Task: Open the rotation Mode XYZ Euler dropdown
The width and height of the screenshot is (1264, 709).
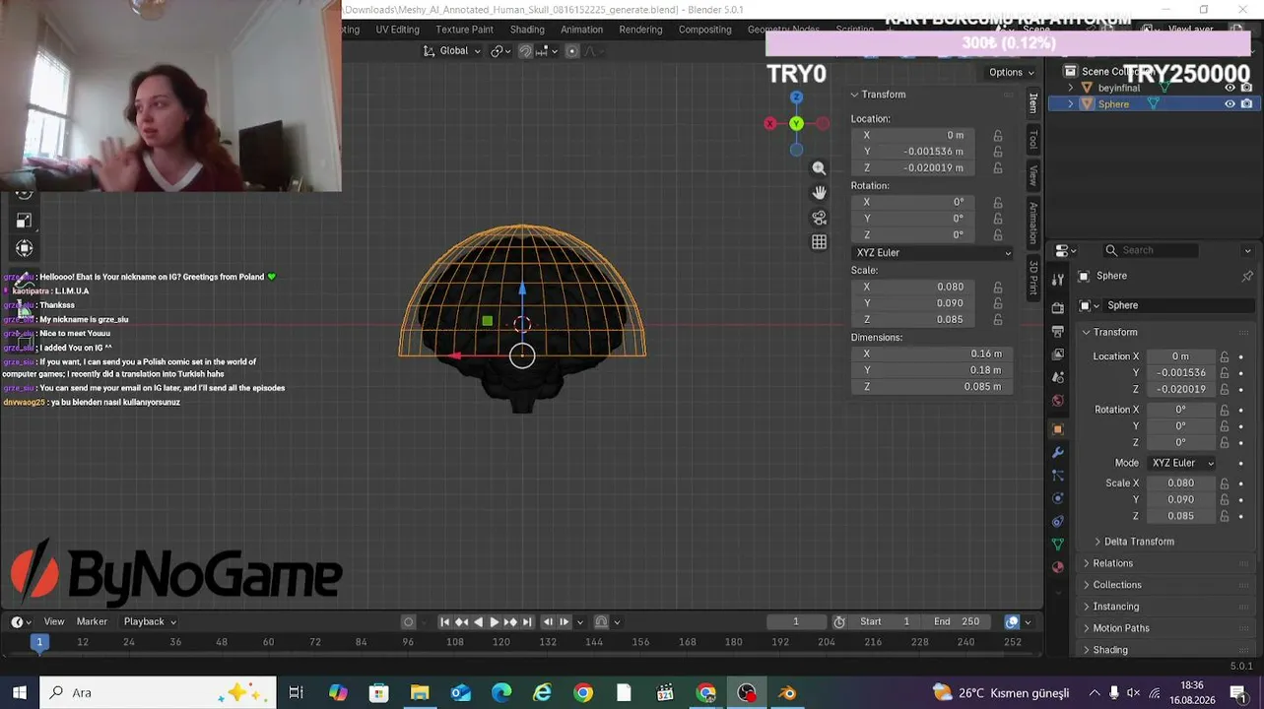Action: (1183, 463)
